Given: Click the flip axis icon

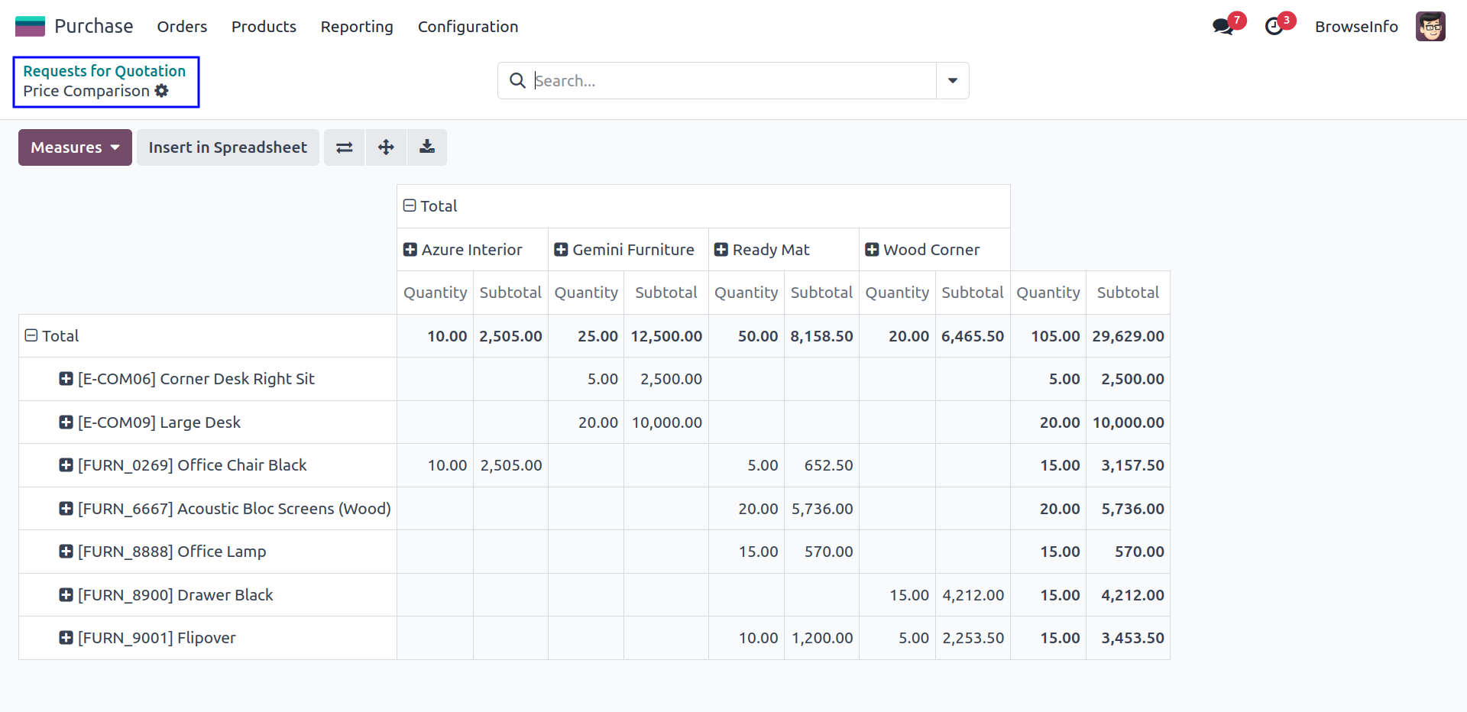Looking at the screenshot, I should coord(345,147).
